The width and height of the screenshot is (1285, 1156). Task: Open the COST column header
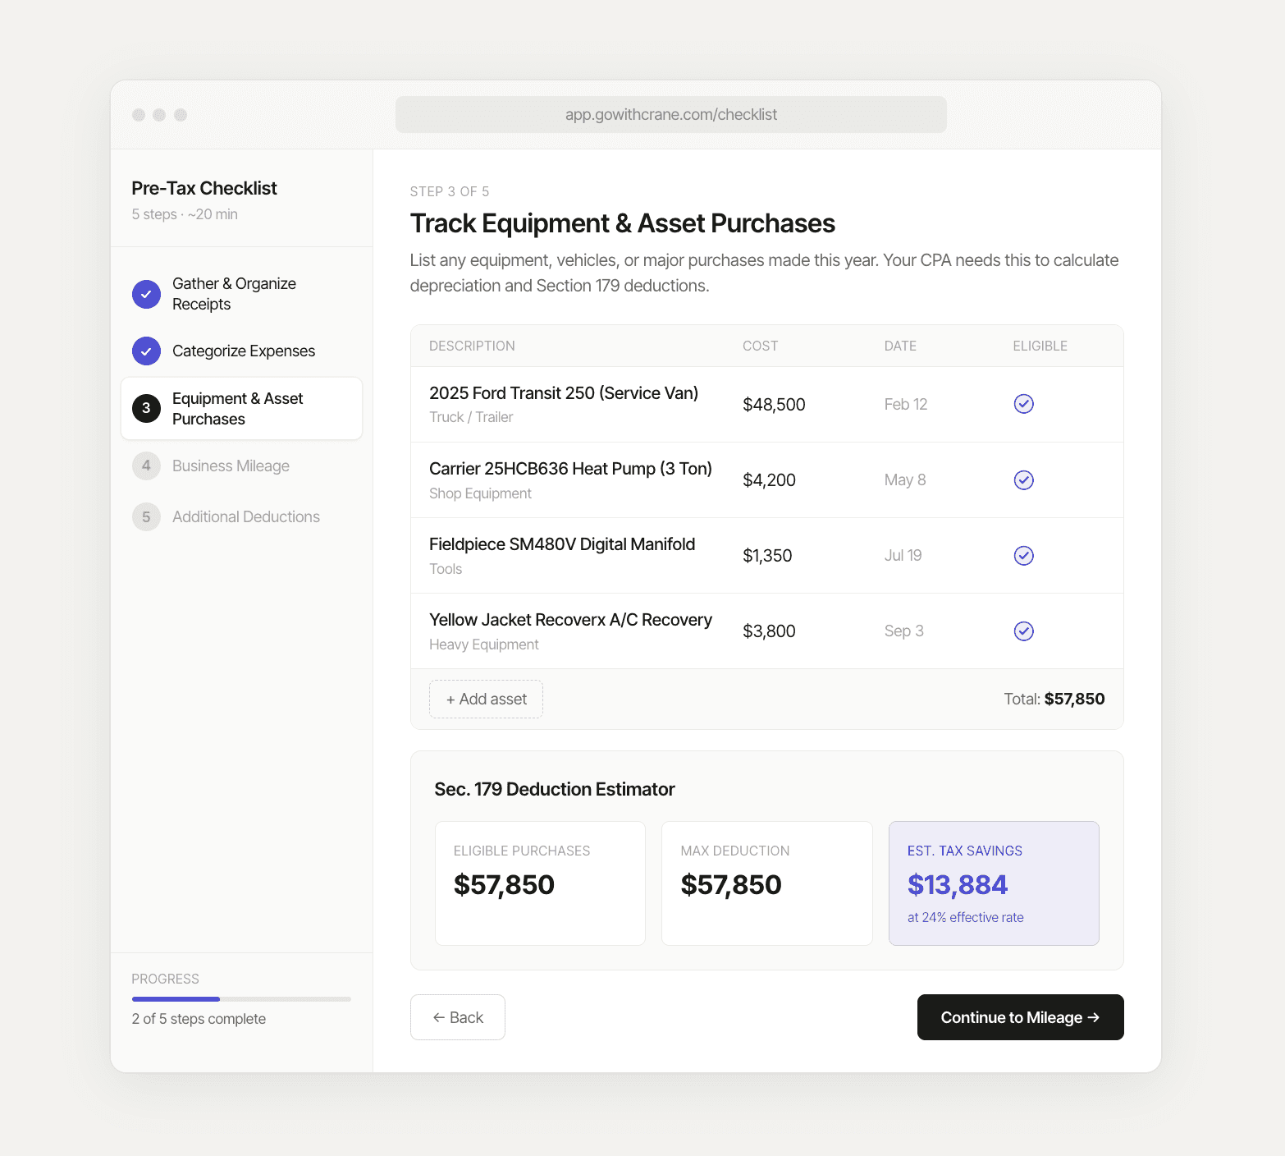[x=761, y=346]
